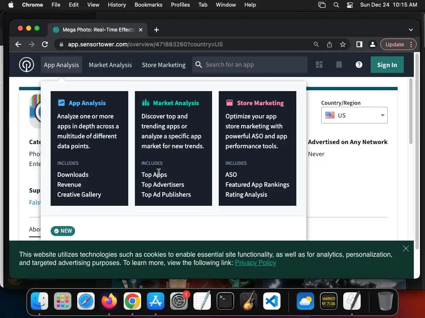This screenshot has width=425, height=318.
Task: Open Chrome three-dot menu
Action: point(411,44)
